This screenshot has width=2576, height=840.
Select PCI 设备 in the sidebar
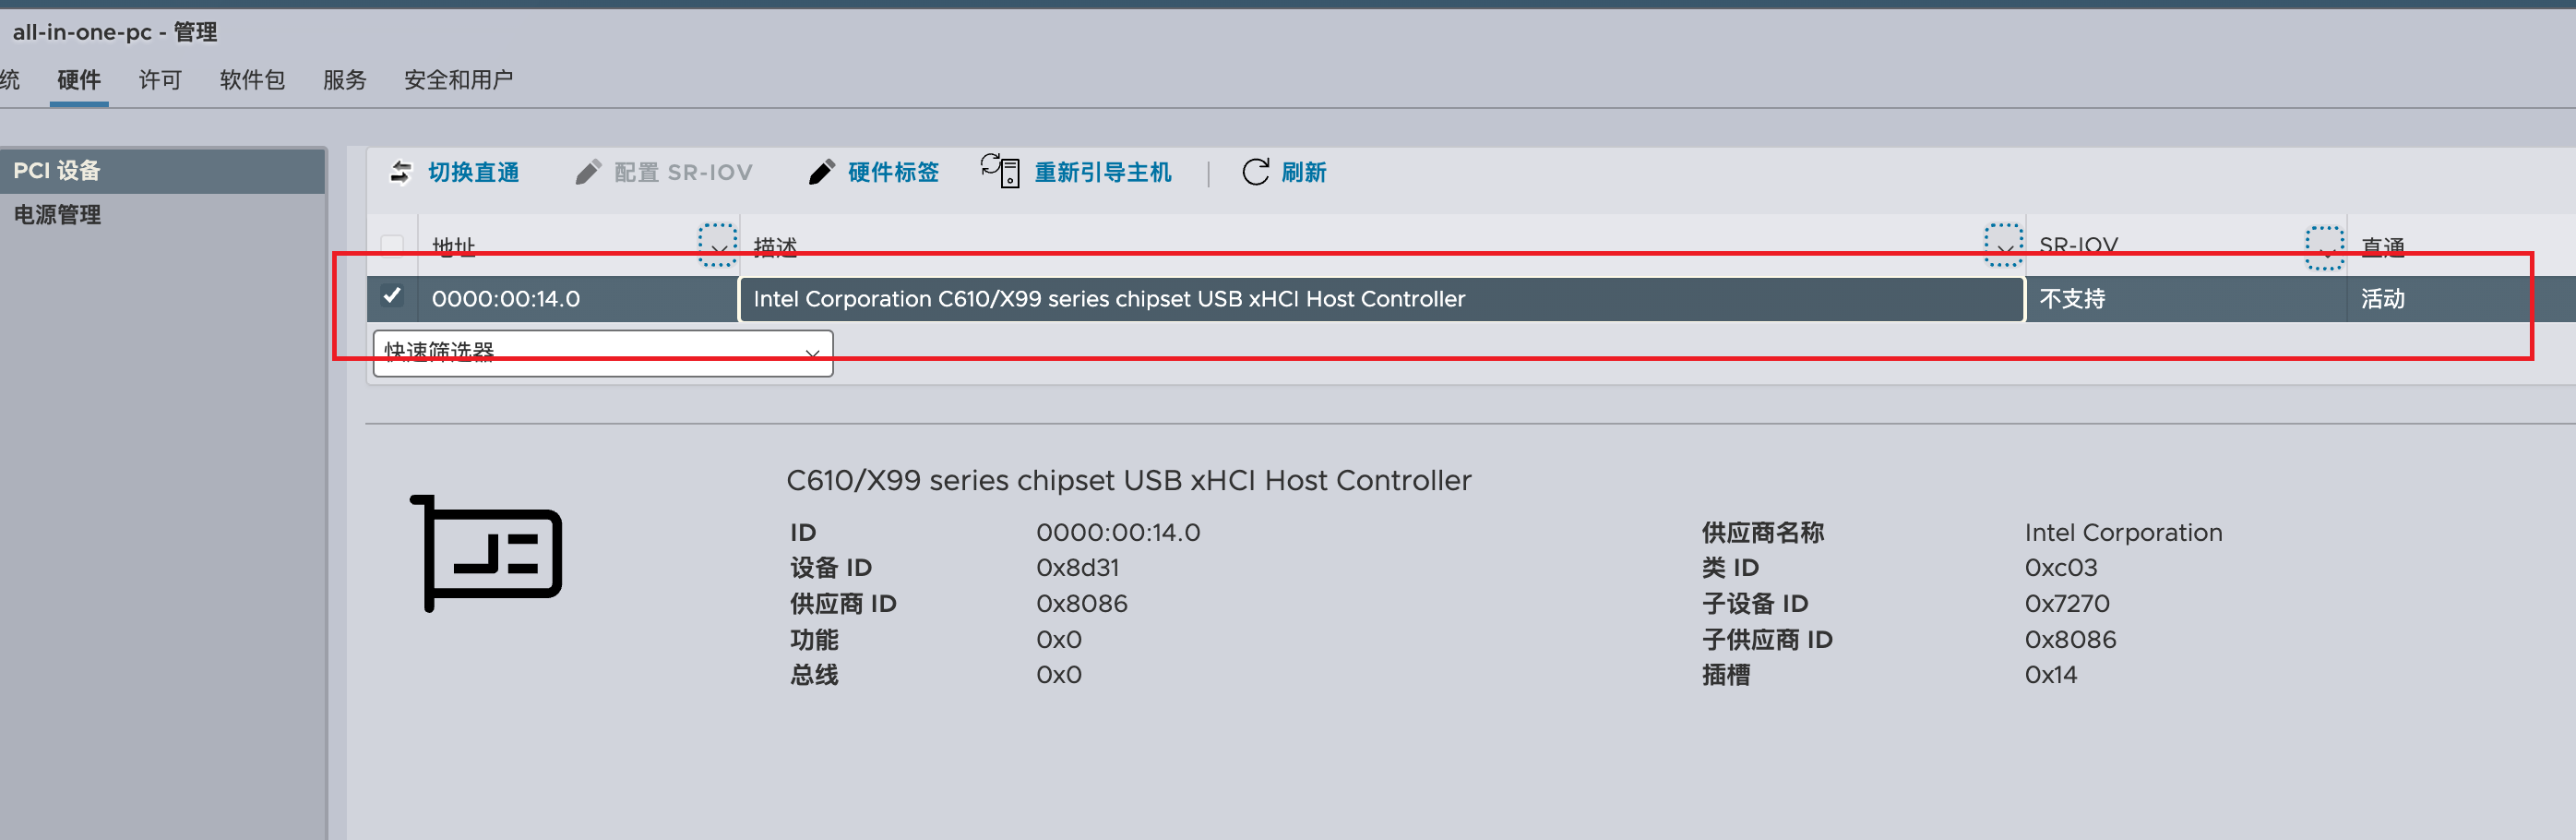(57, 171)
